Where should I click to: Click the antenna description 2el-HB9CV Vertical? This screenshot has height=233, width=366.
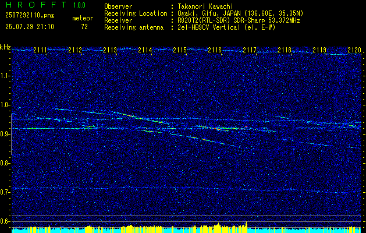pyautogui.click(x=227, y=27)
